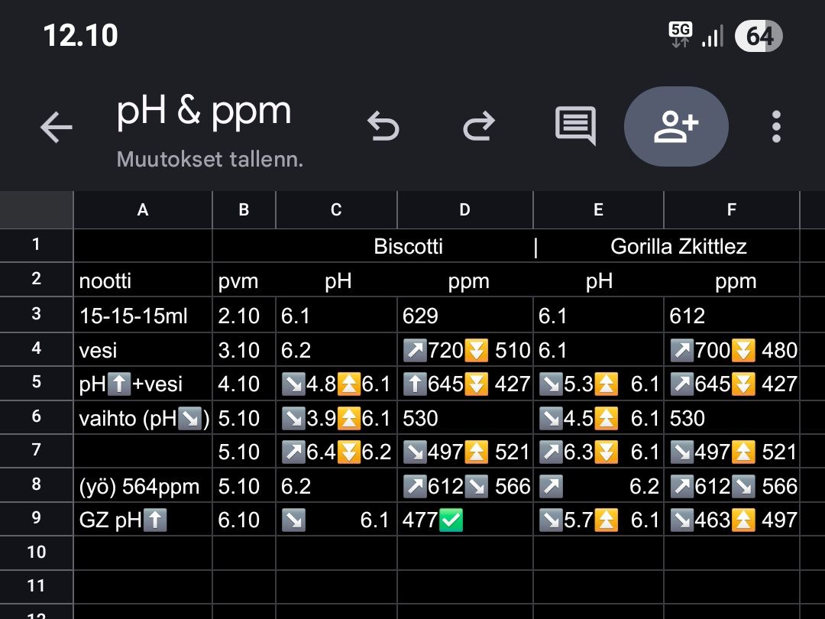This screenshot has height=619, width=825.
Task: Select Biscotti ppm cell 497 521 in row 7
Action: click(x=464, y=452)
